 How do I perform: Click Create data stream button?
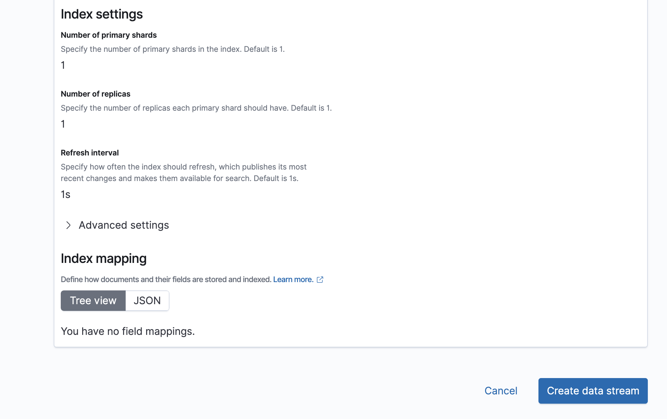593,391
